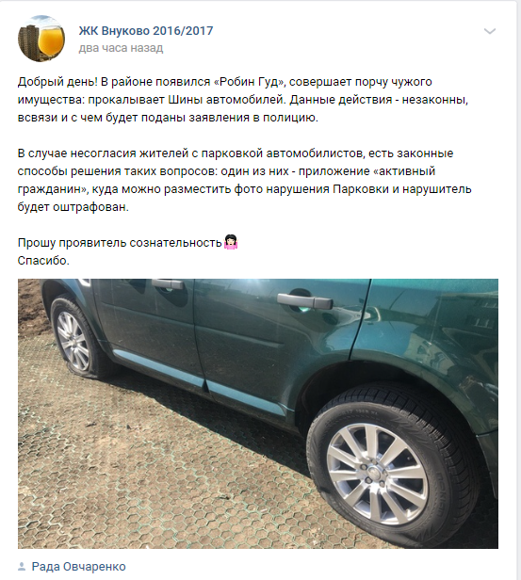Open author profile Рада Овчаренко
The width and height of the screenshot is (521, 580).
pos(78,566)
